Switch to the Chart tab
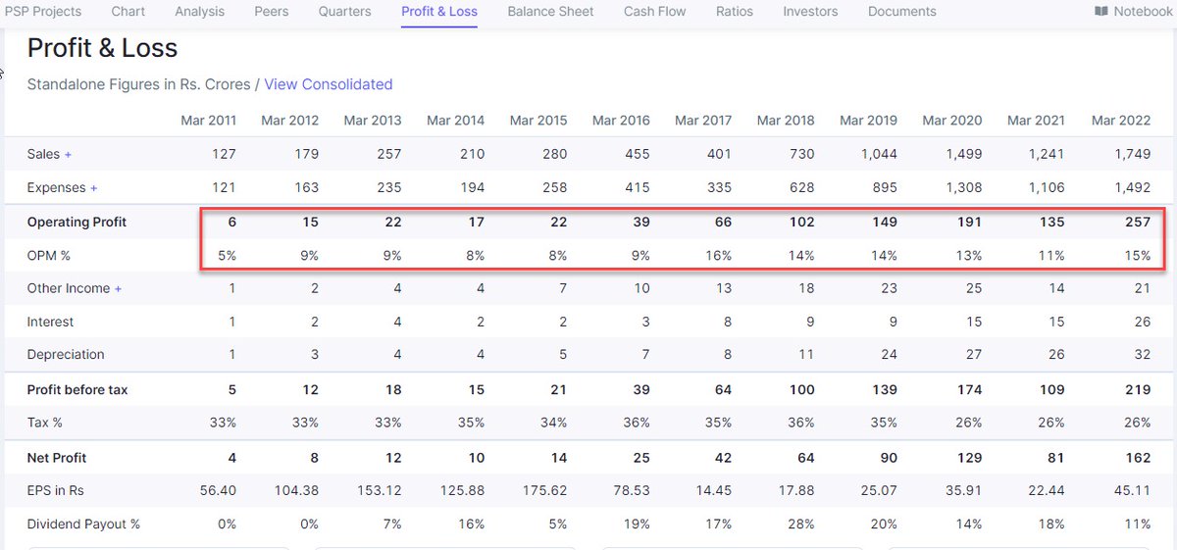 click(128, 12)
